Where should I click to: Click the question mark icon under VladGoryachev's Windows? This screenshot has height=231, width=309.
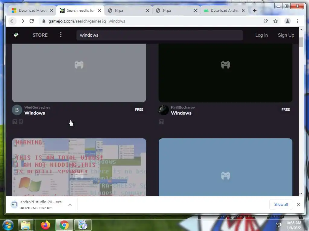click(15, 122)
